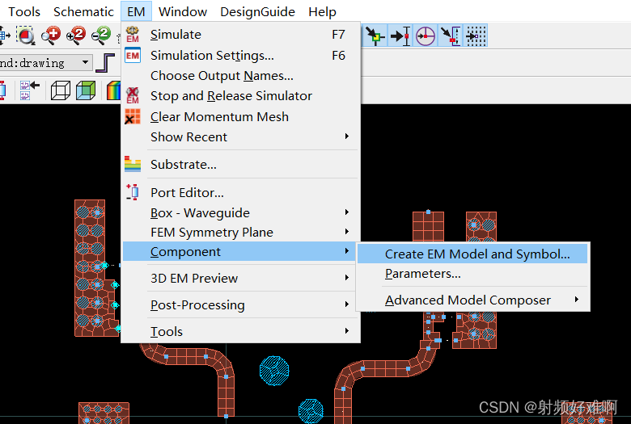Click the shaded 3D cube view icon

point(86,90)
